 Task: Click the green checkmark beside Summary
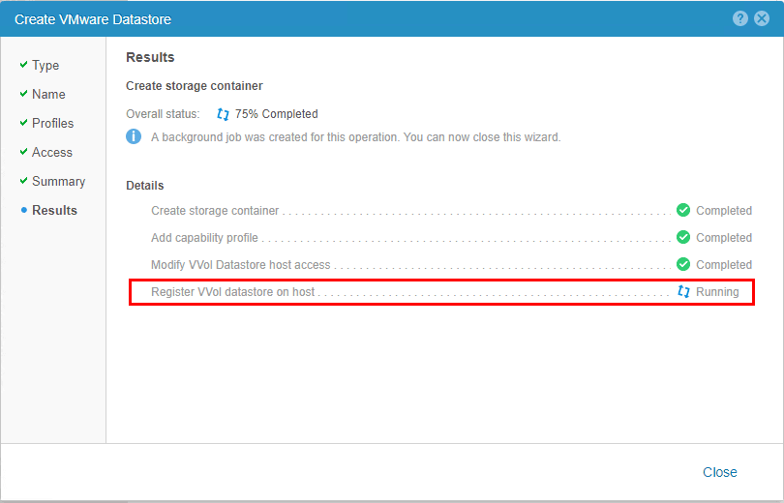tap(23, 181)
